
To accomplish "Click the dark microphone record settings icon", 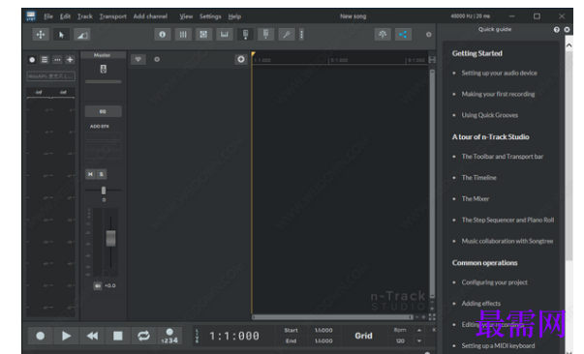I will pos(245,34).
